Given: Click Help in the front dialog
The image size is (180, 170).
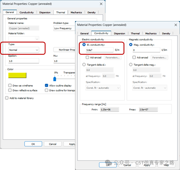Looking at the screenshot, I should pyautogui.click(x=166, y=165).
